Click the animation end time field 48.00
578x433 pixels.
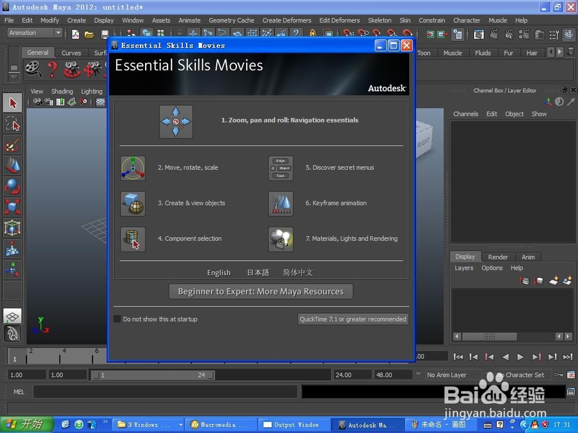click(392, 375)
